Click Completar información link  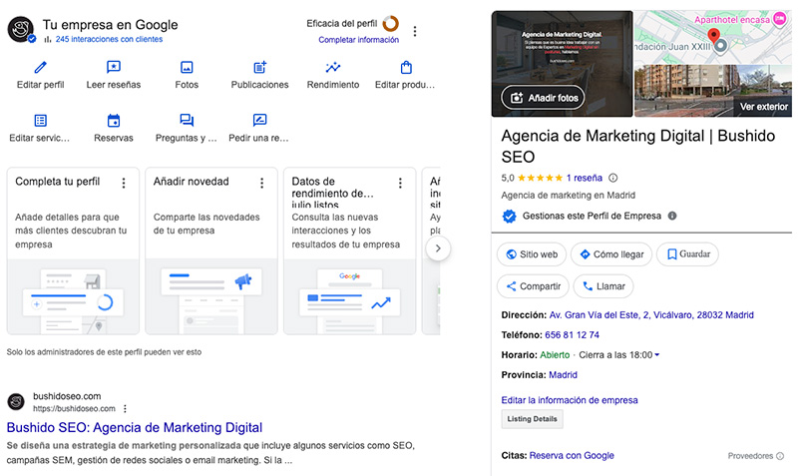359,40
